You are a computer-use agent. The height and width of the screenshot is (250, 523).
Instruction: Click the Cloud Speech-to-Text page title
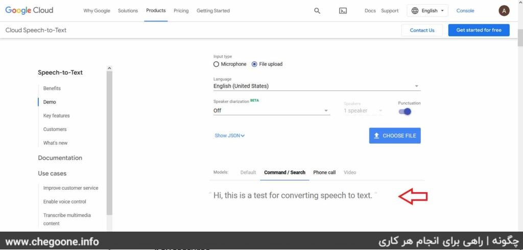tap(36, 30)
